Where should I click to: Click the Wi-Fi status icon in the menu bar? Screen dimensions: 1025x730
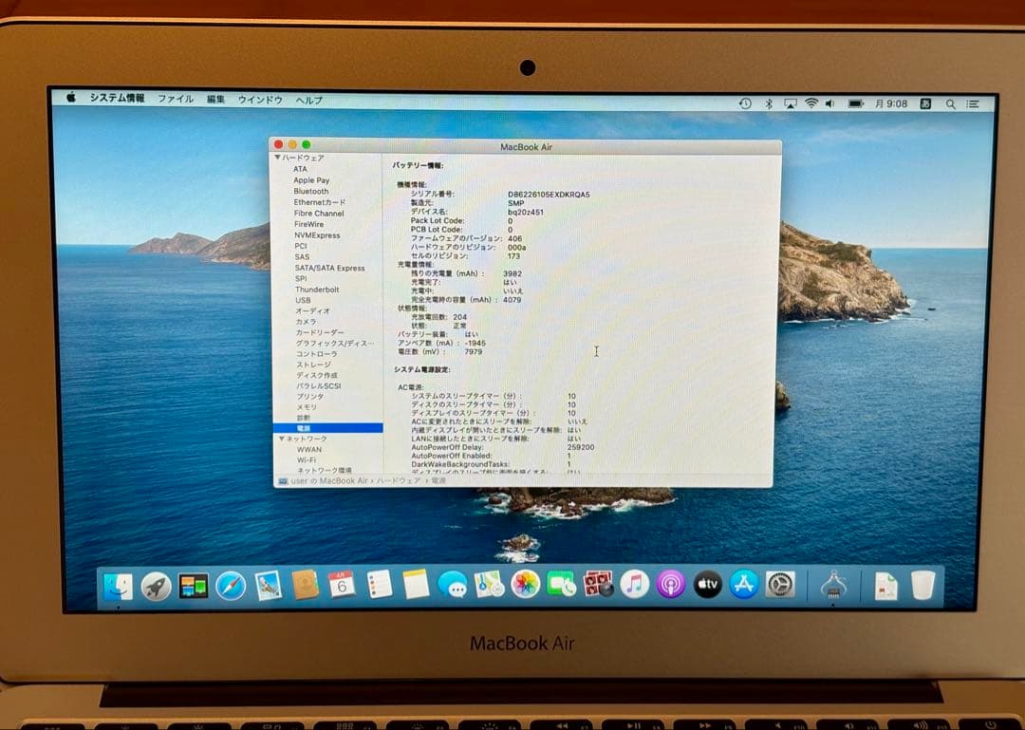811,103
